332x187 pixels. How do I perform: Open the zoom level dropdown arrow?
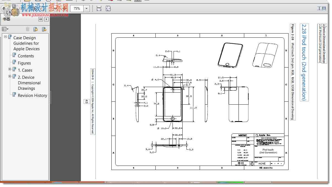tap(87, 9)
